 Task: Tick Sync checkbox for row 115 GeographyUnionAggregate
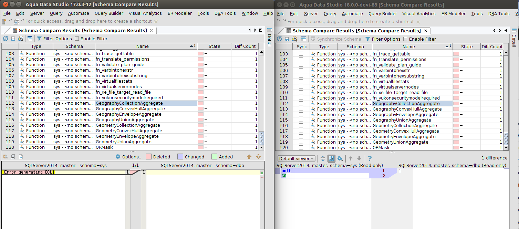pyautogui.click(x=301, y=120)
